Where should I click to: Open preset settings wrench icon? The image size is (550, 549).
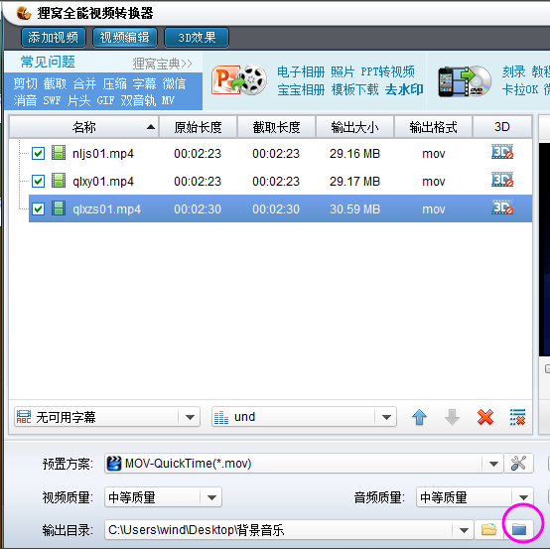(x=518, y=464)
